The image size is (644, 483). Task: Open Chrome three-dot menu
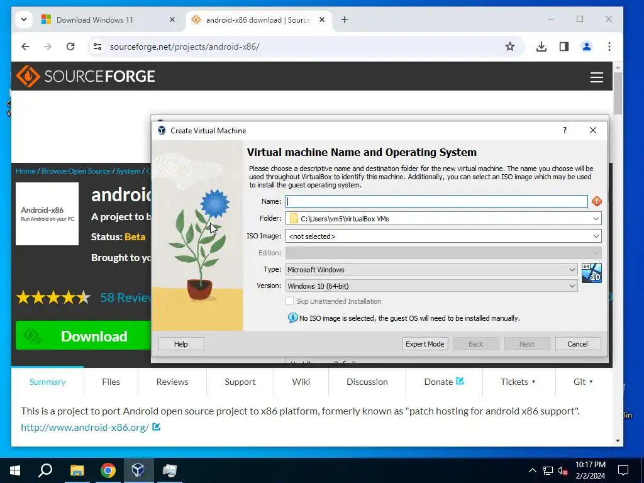tap(609, 47)
